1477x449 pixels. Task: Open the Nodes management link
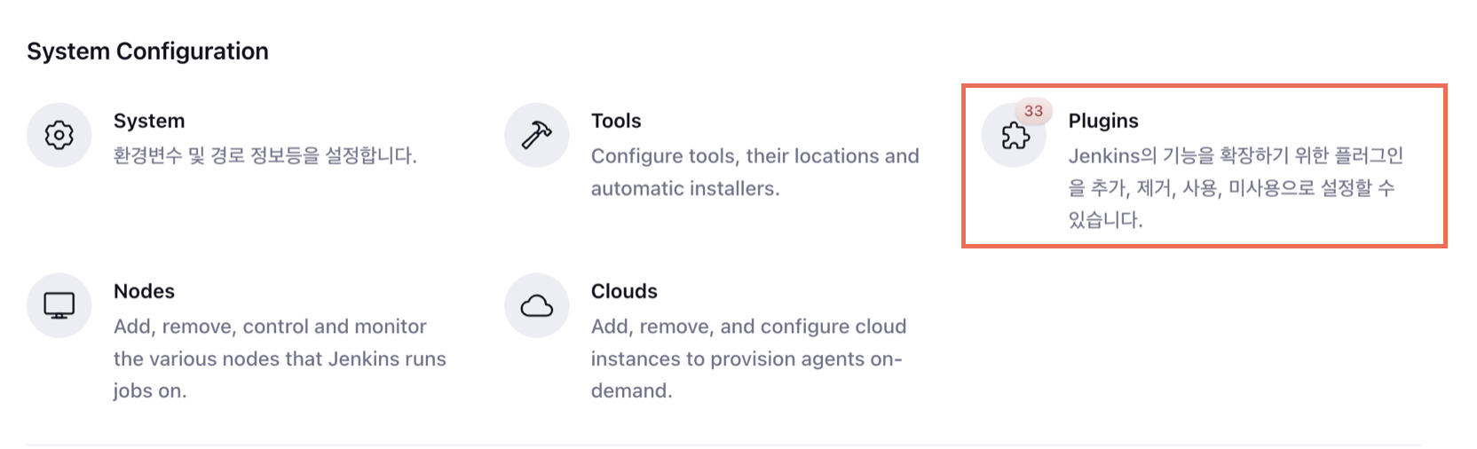pos(144,291)
